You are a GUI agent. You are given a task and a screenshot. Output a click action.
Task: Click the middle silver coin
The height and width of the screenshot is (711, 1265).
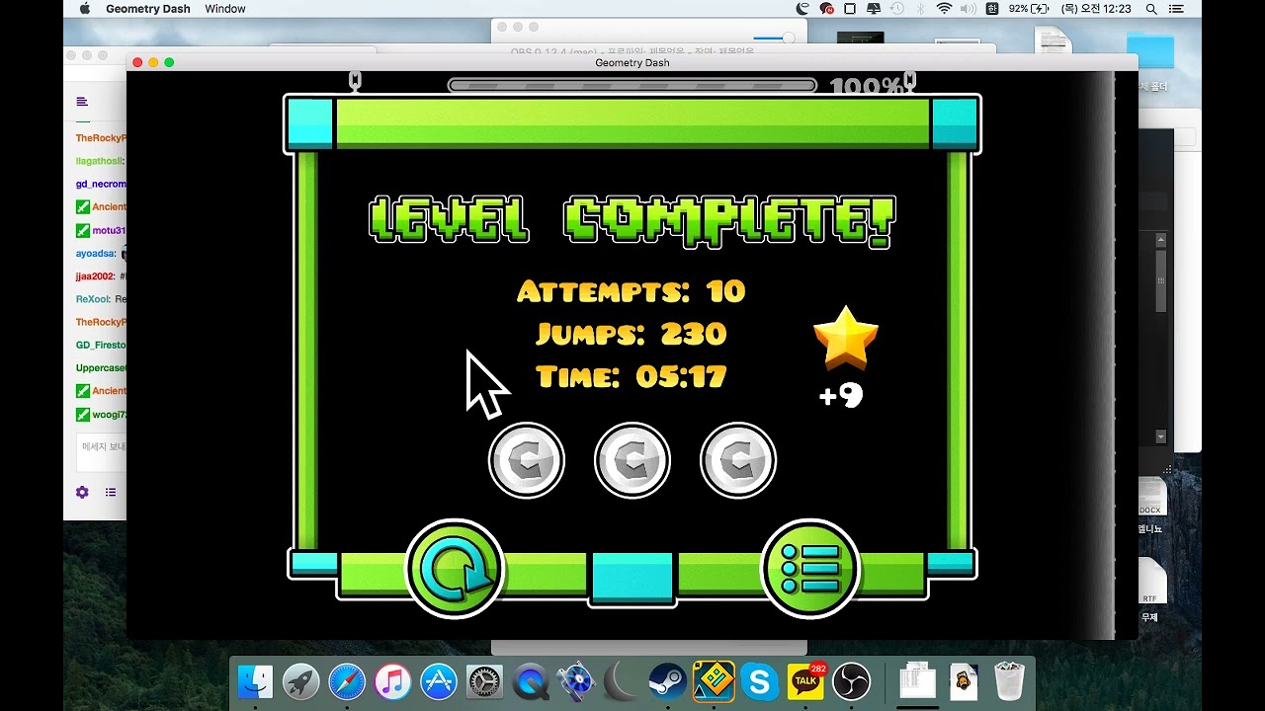tap(632, 460)
